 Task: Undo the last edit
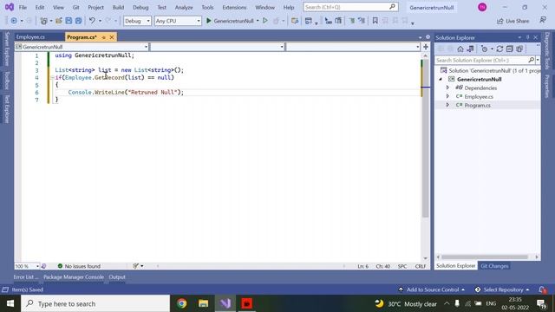click(x=92, y=21)
